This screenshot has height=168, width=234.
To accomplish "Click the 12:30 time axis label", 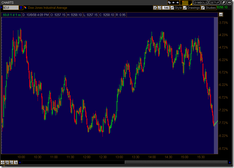I will click(103, 157).
